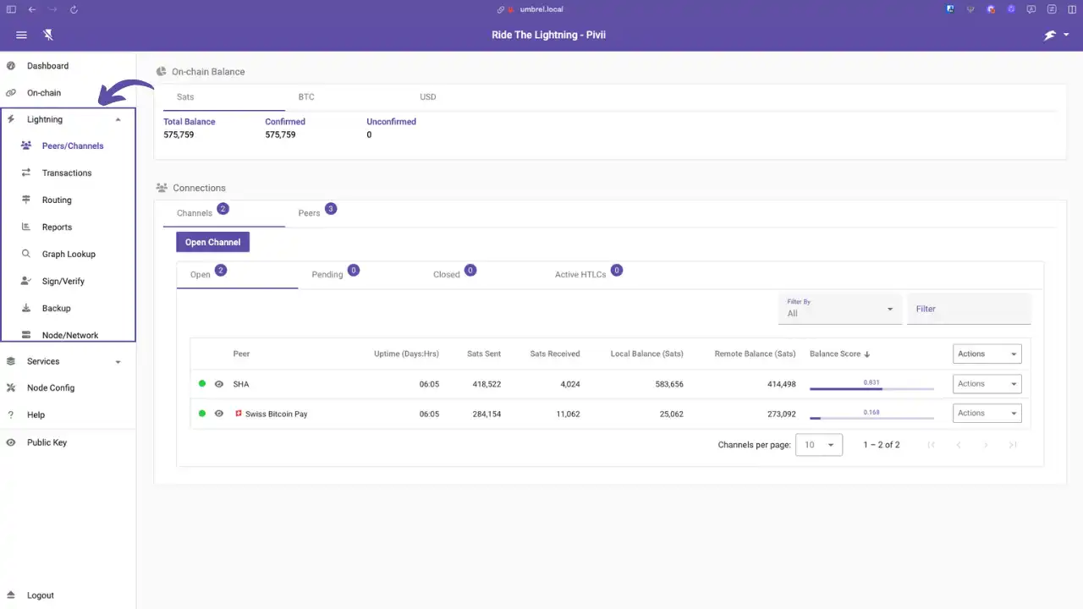Click the green status dot for SHA
The height and width of the screenshot is (609, 1083).
[202, 384]
